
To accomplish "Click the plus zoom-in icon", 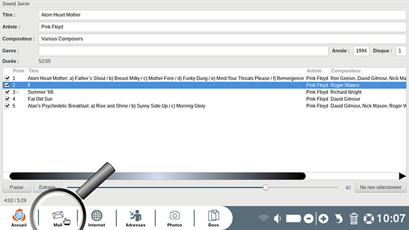I will pos(323,219).
